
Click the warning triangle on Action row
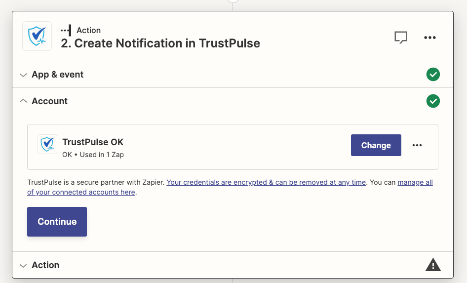click(x=433, y=265)
